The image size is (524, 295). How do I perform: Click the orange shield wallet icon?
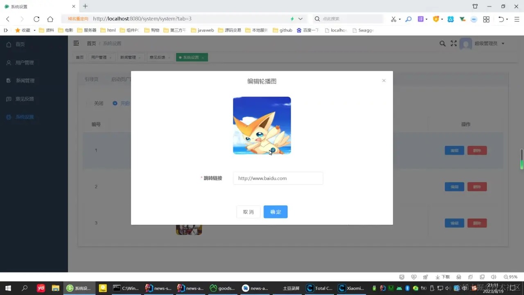coord(436,19)
